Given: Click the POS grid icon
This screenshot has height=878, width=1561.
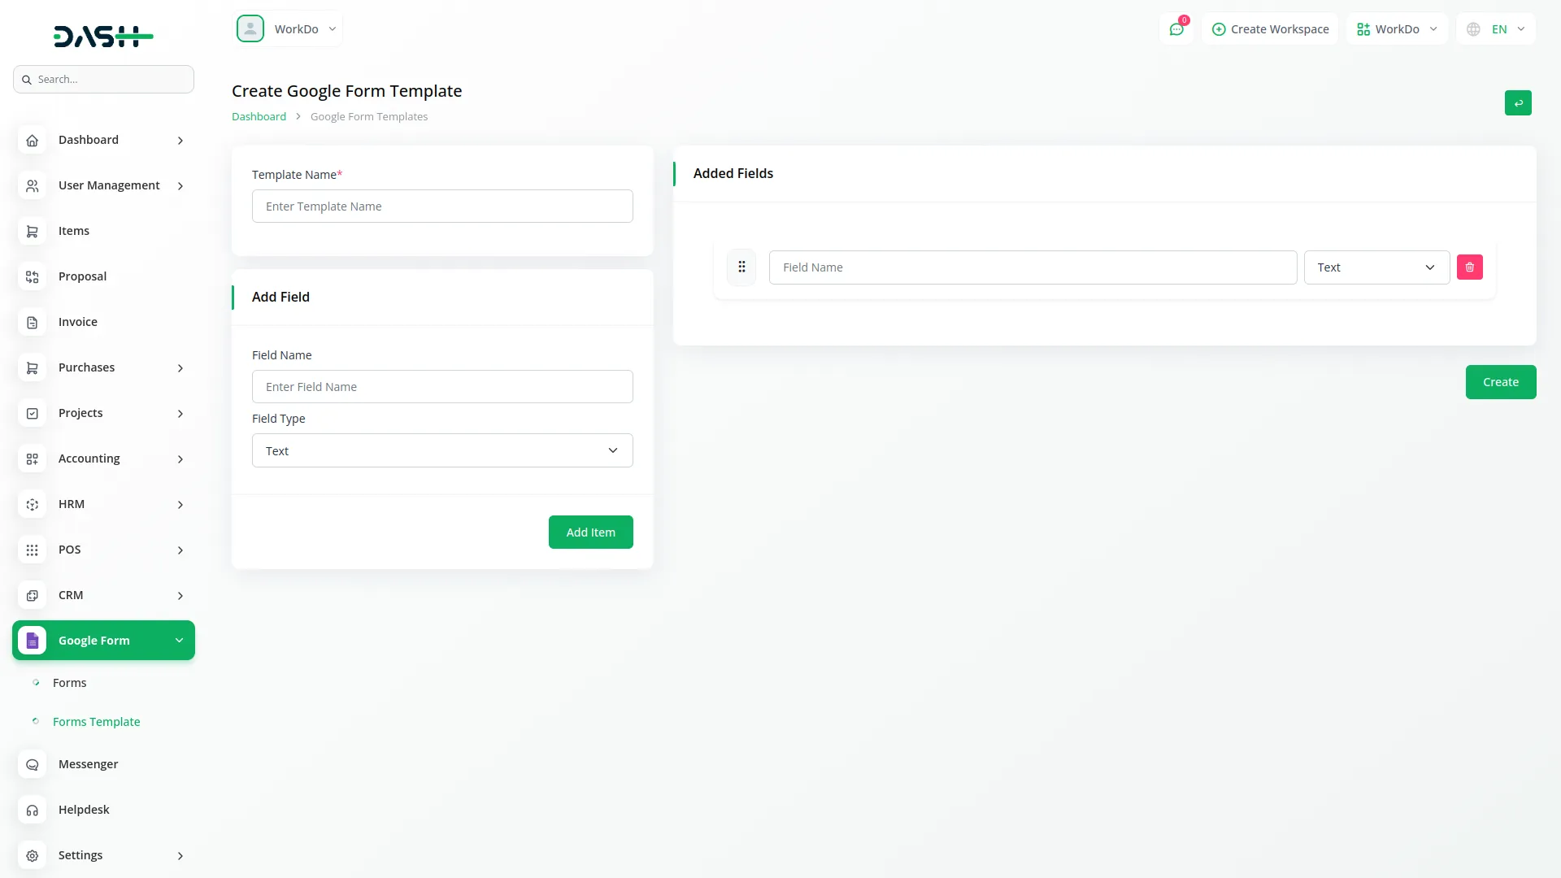Looking at the screenshot, I should (32, 550).
